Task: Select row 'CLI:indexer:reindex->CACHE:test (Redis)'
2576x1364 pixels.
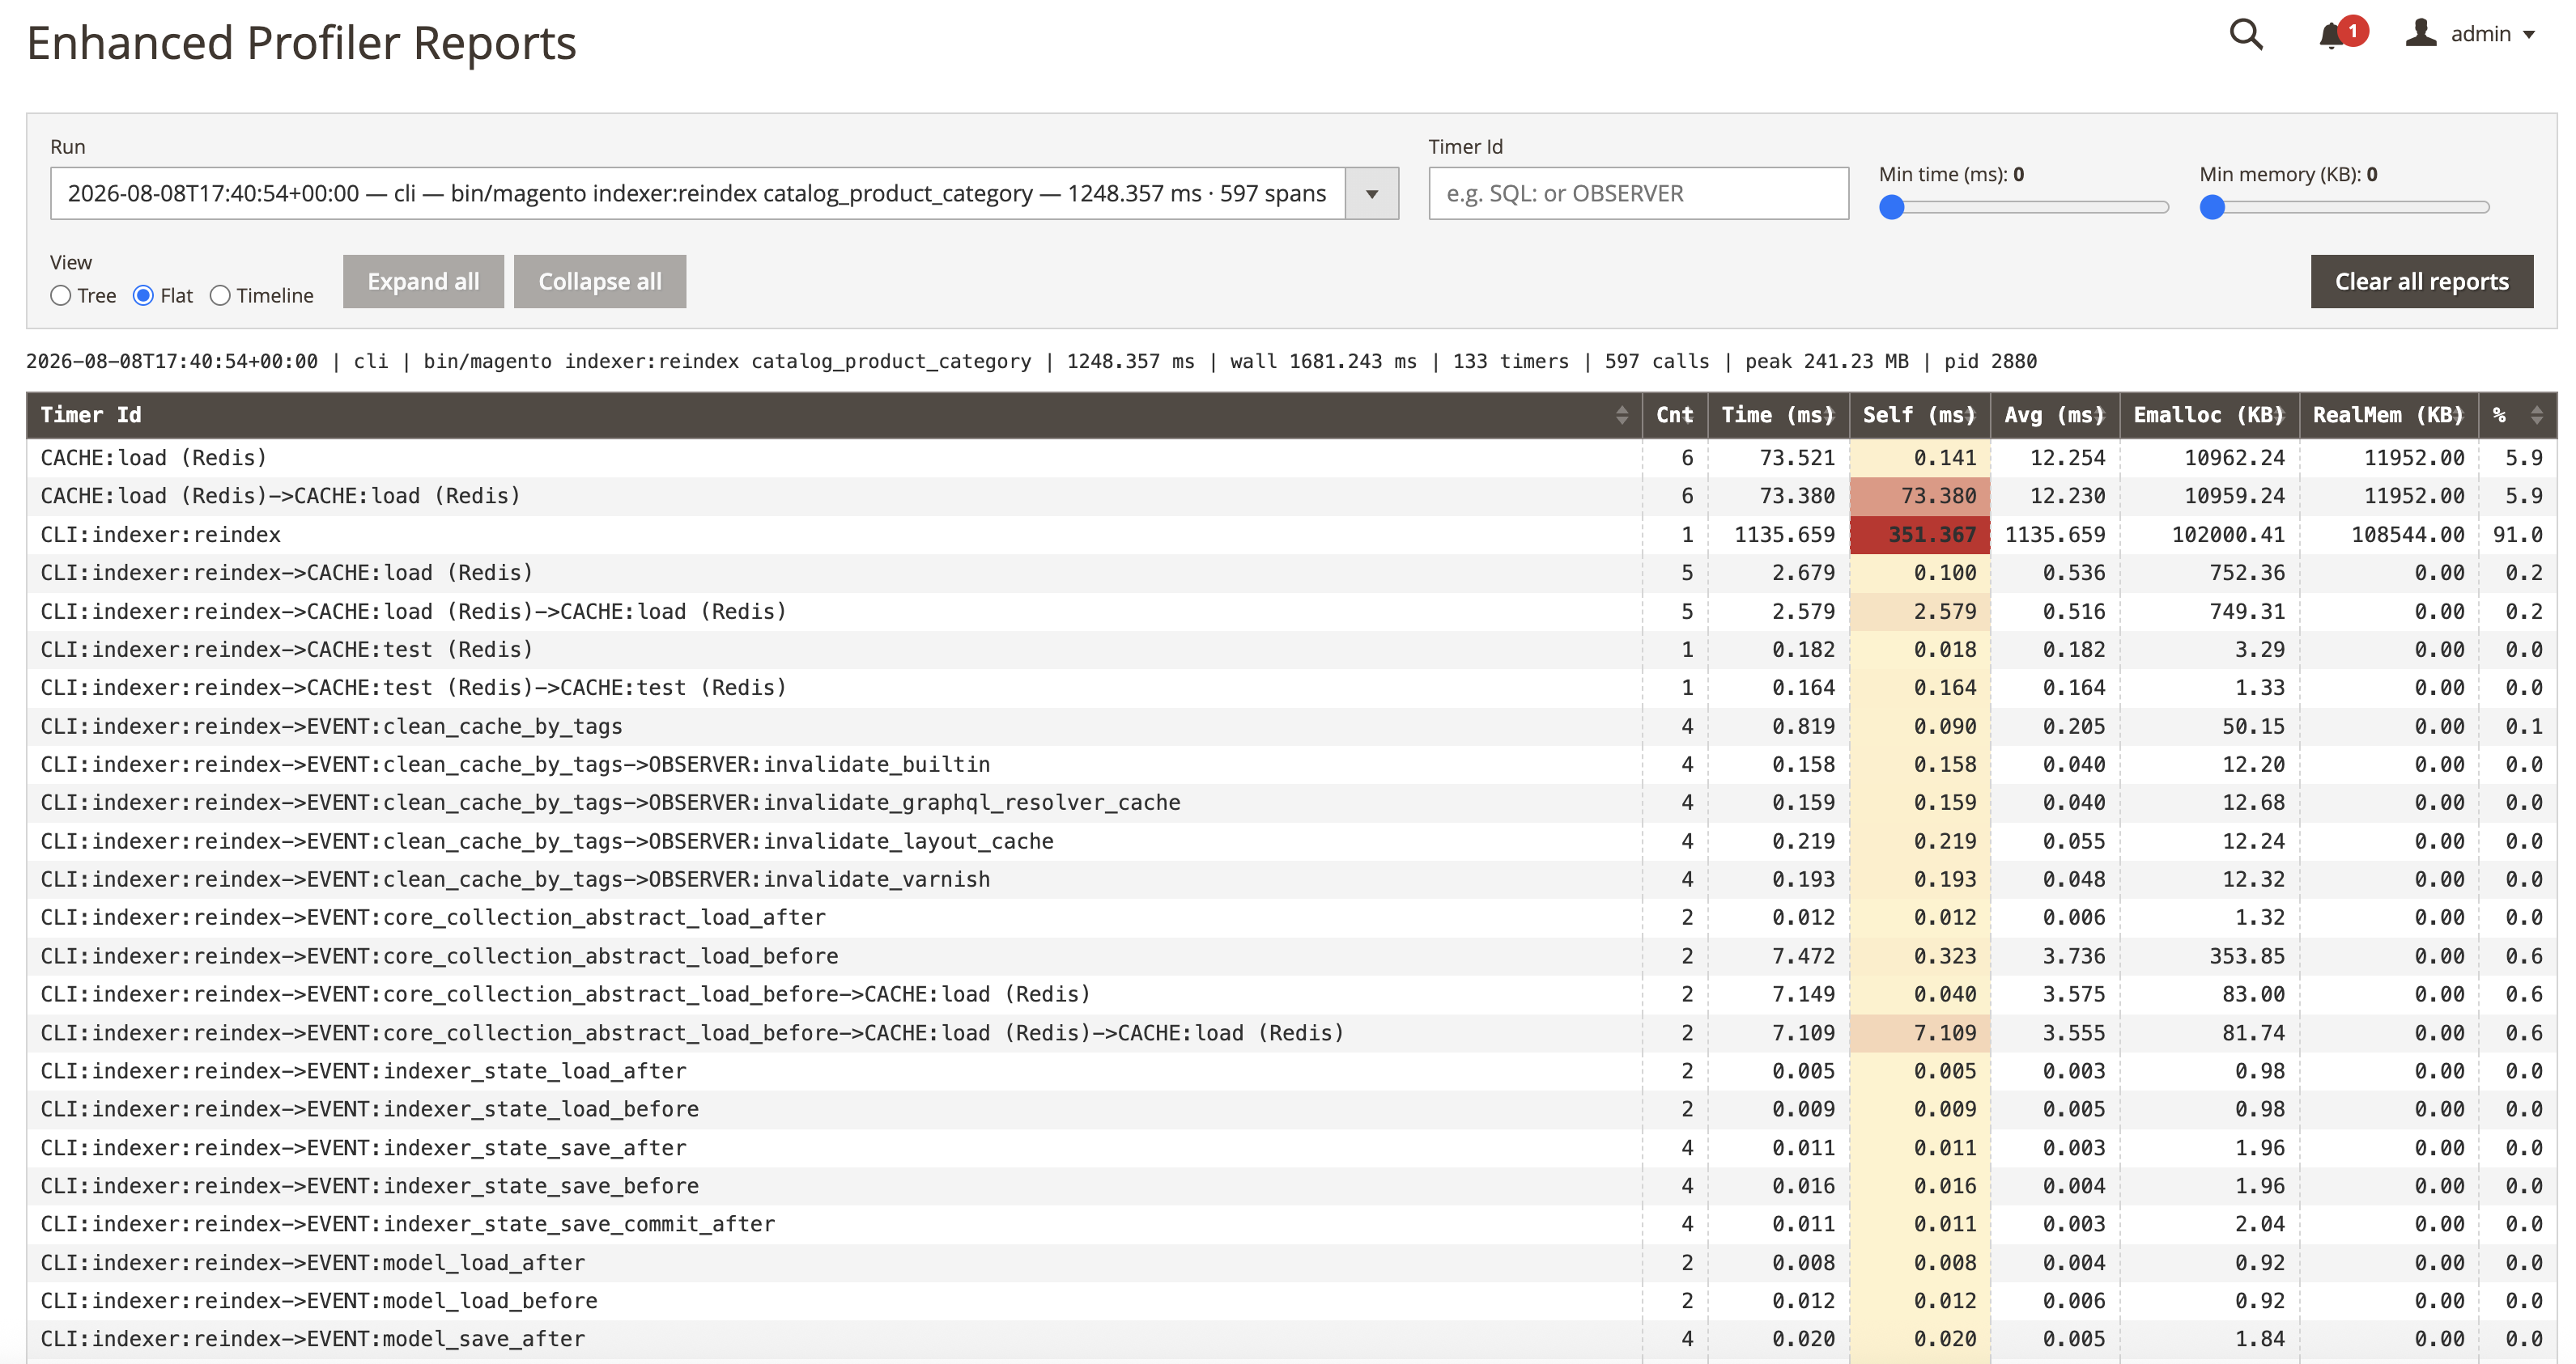Action: click(x=1291, y=650)
